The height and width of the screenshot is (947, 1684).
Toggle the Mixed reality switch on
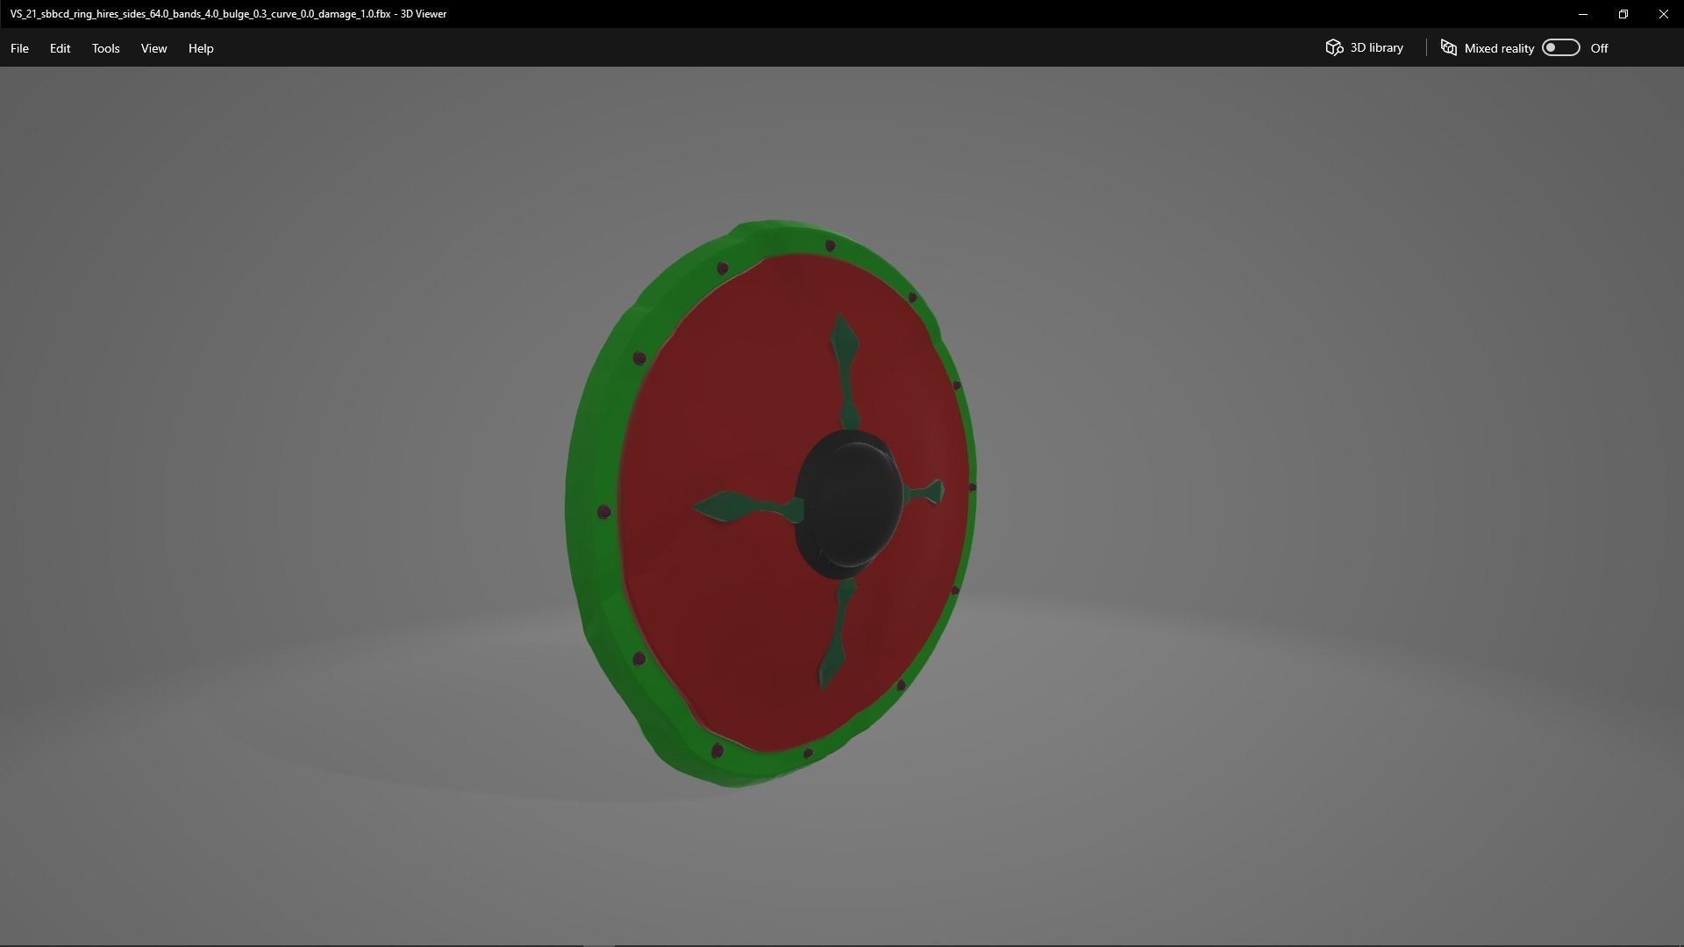1560,47
